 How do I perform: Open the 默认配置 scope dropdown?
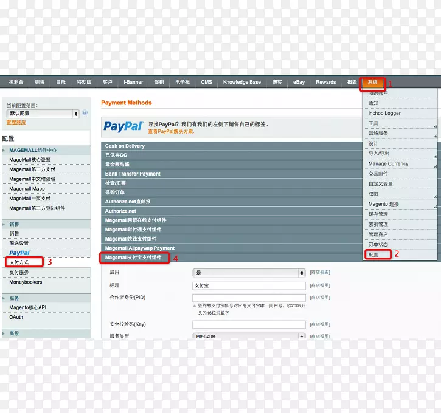[x=43, y=114]
